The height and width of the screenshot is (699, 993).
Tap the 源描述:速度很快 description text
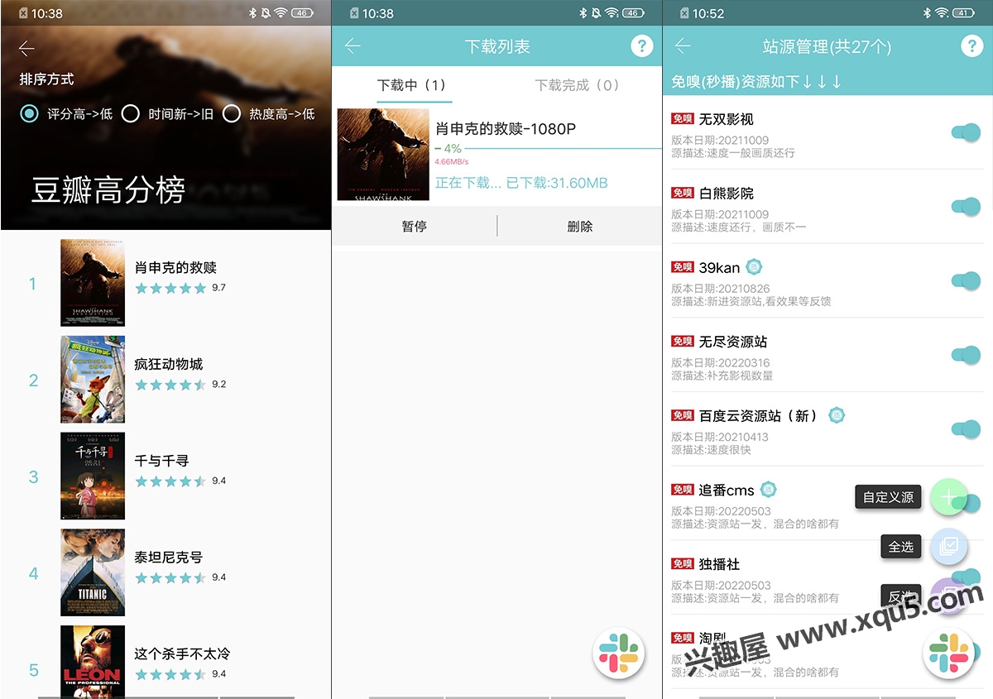point(711,449)
